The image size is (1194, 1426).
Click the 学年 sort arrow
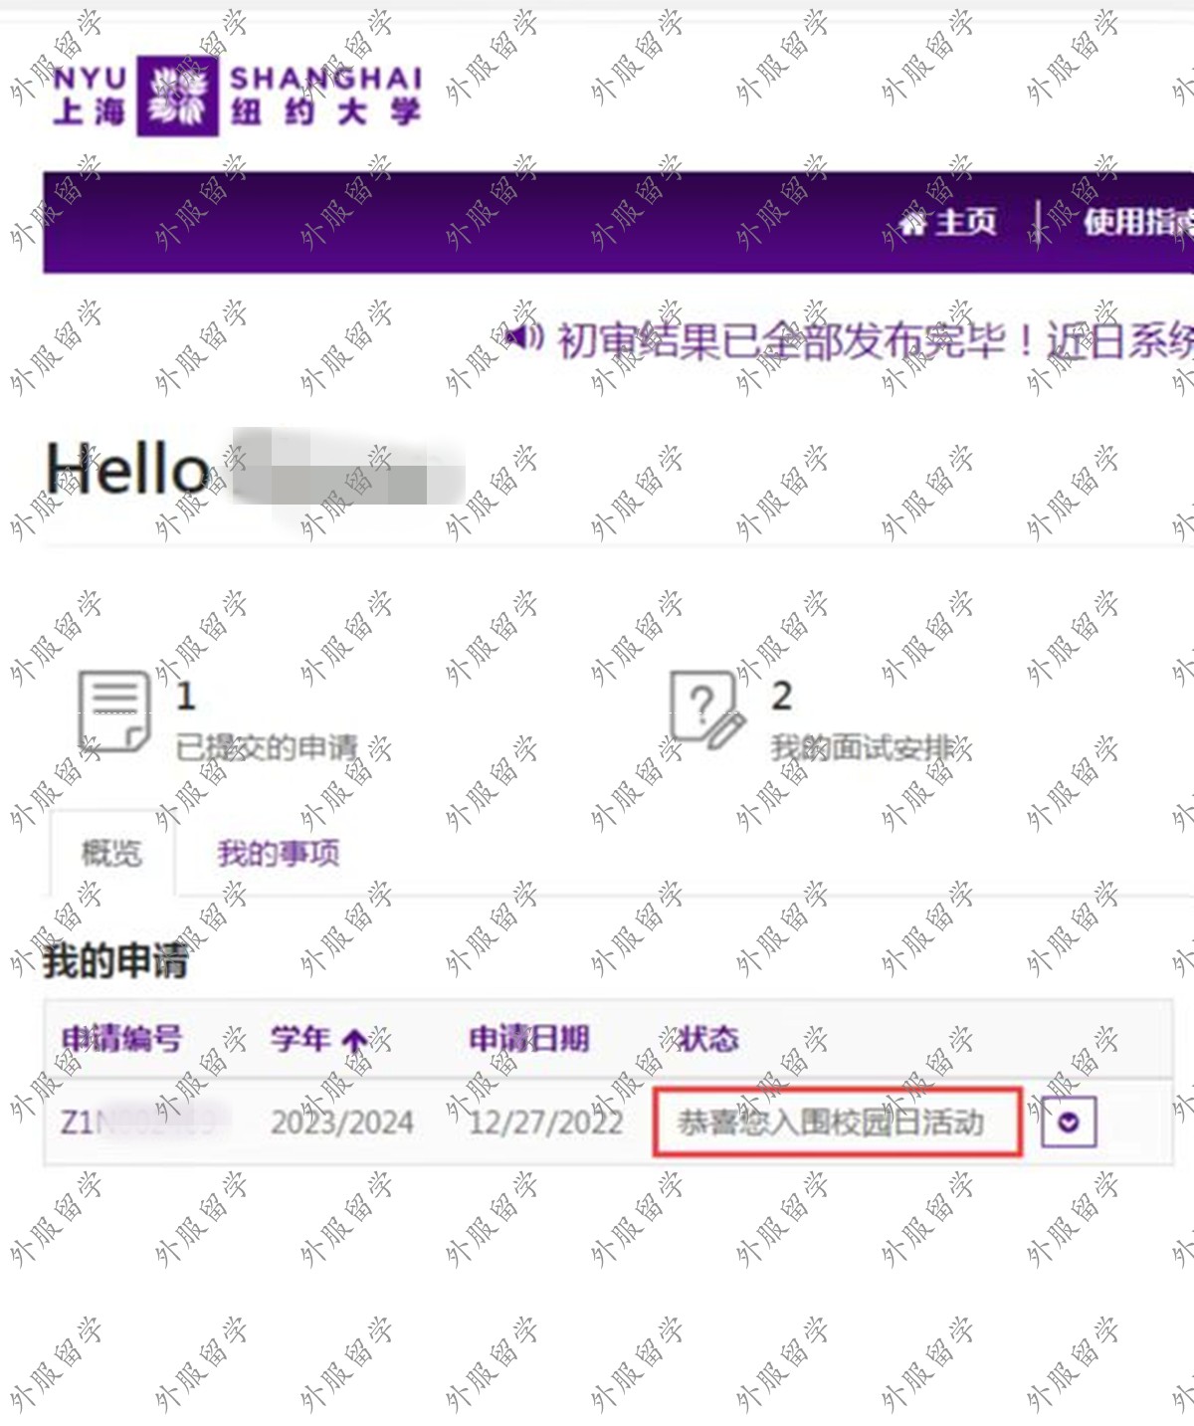[x=353, y=1041]
